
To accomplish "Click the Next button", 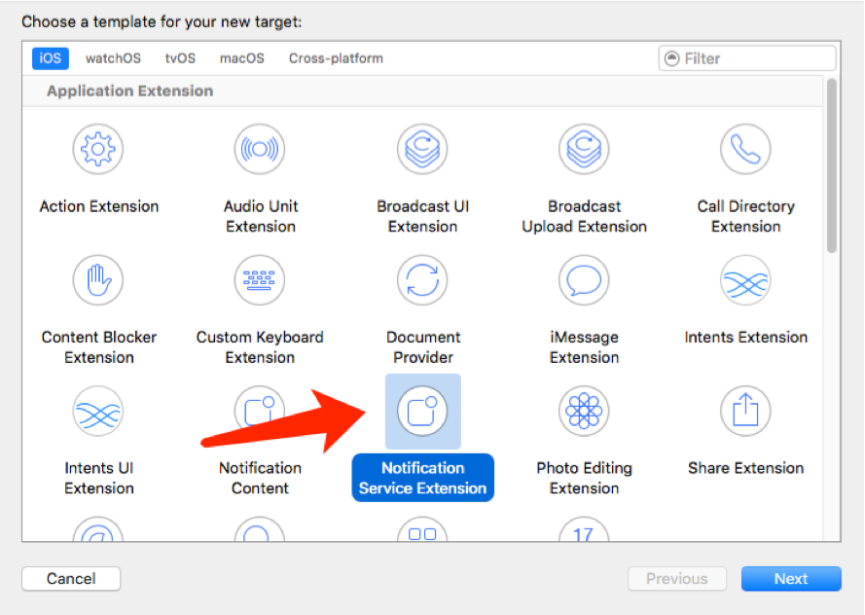I will 790,579.
